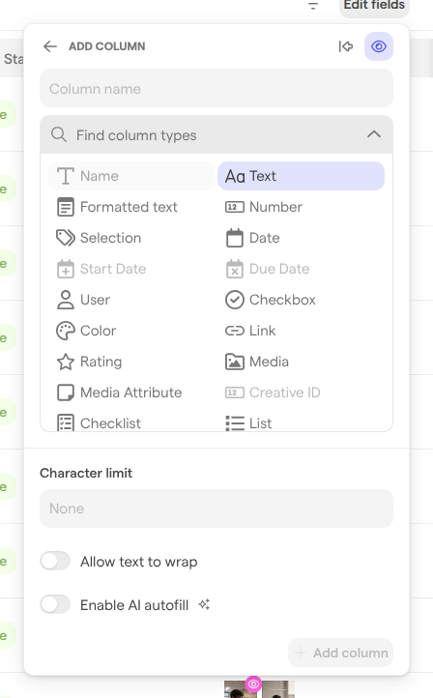The height and width of the screenshot is (698, 433).
Task: Click the Start Date calendar-plus icon
Action: click(x=66, y=269)
